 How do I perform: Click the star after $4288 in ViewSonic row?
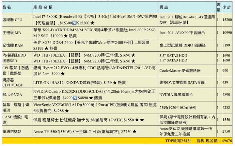point(67,111)
